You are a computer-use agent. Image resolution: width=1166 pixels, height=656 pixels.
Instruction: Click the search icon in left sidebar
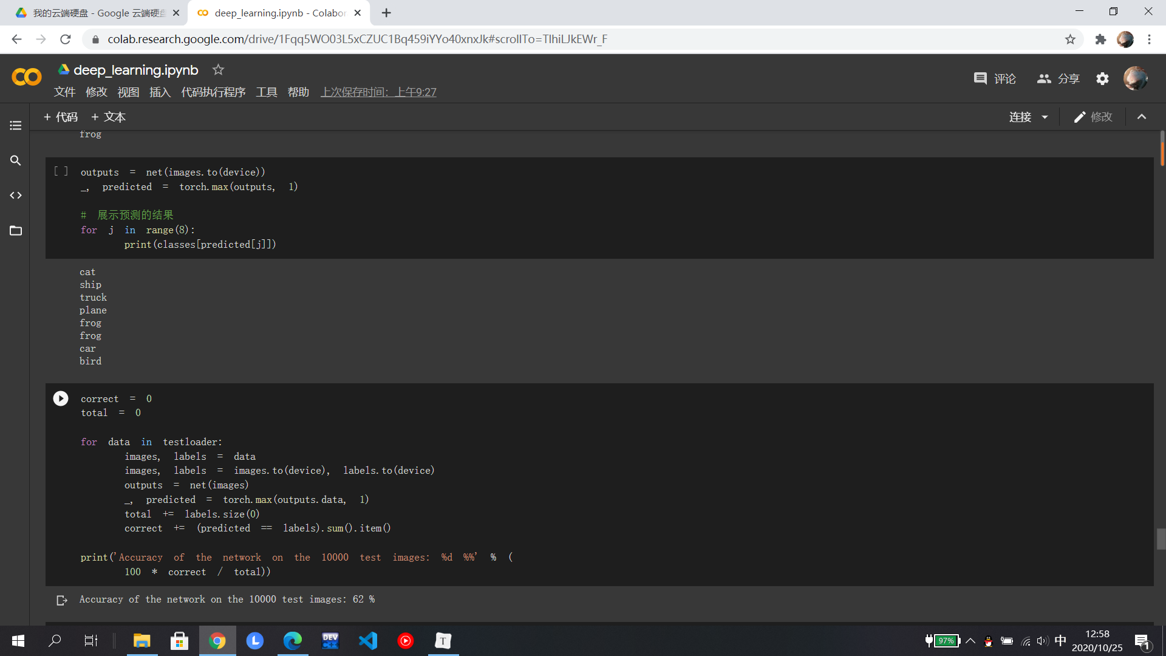[x=16, y=160]
